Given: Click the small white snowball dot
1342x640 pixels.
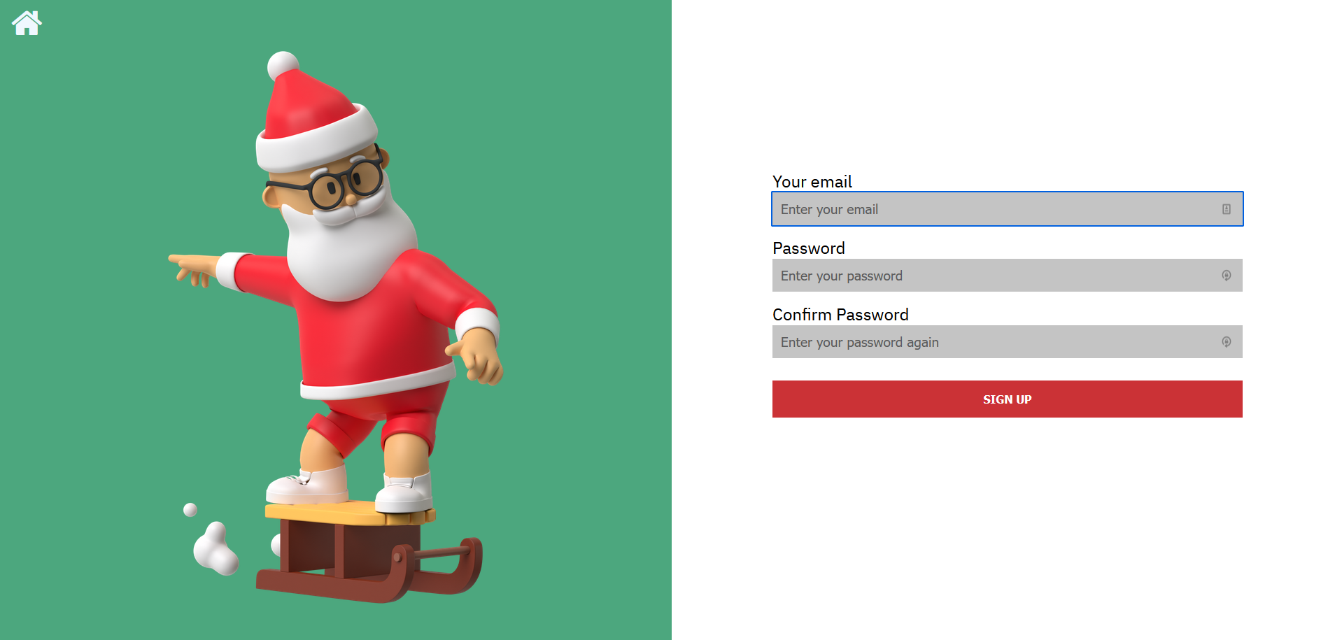Looking at the screenshot, I should (190, 509).
